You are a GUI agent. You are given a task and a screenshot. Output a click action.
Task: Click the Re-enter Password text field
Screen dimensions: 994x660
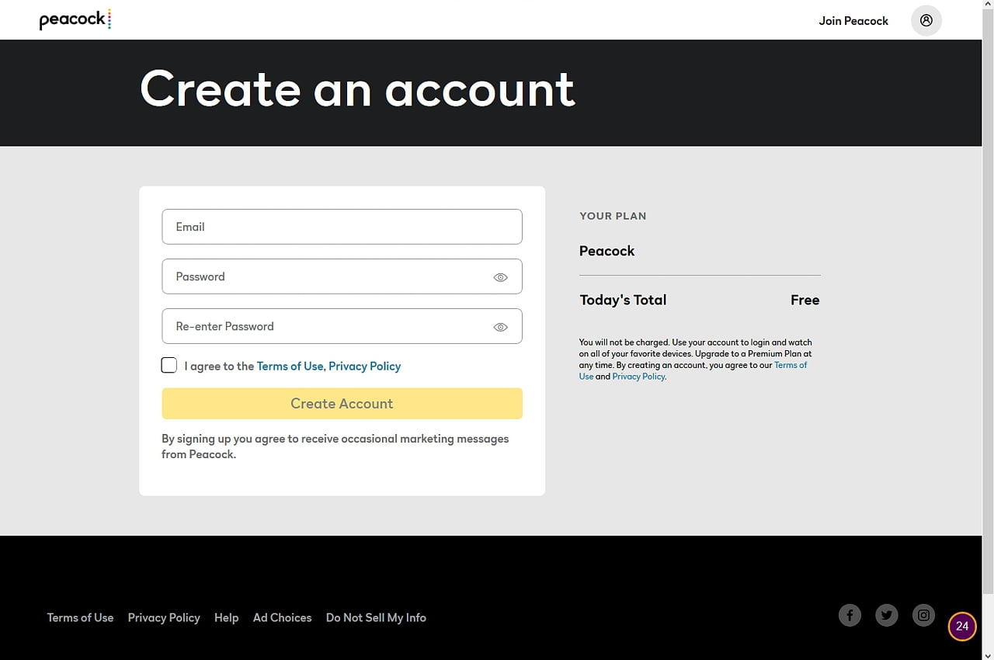[x=326, y=326]
